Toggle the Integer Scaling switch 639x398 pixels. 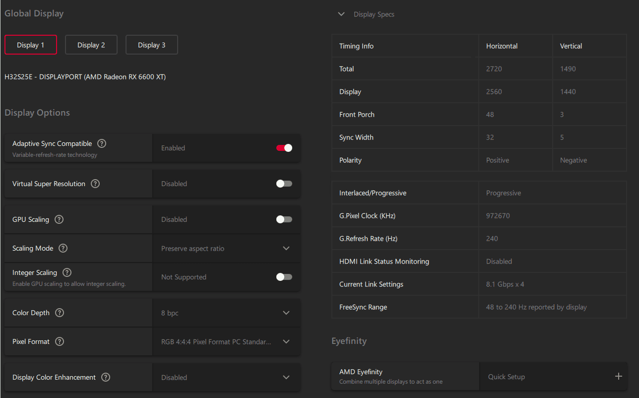pos(284,277)
